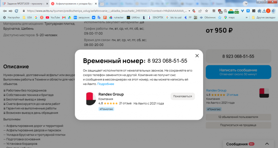Open the Подробнее link in popup
Viewport: 278px width, 148px height.
[106, 84]
